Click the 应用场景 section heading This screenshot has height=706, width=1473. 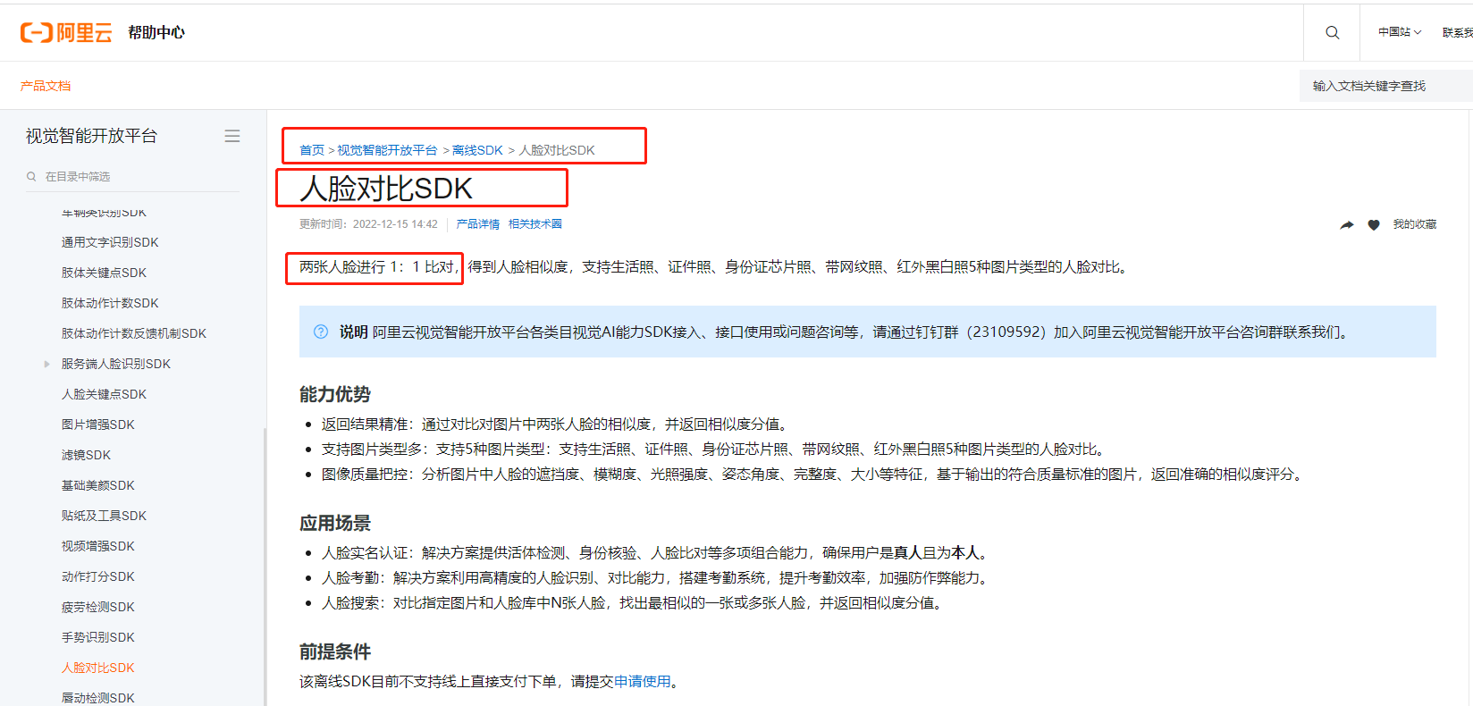[335, 523]
